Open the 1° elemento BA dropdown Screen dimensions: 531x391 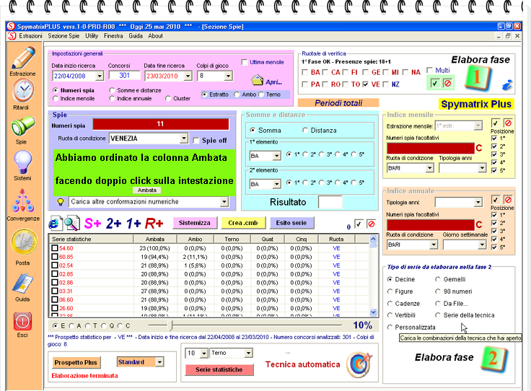pyautogui.click(x=276, y=156)
